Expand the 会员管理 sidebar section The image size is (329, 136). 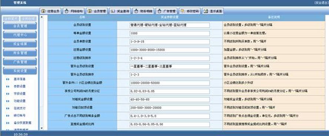coord(20,26)
